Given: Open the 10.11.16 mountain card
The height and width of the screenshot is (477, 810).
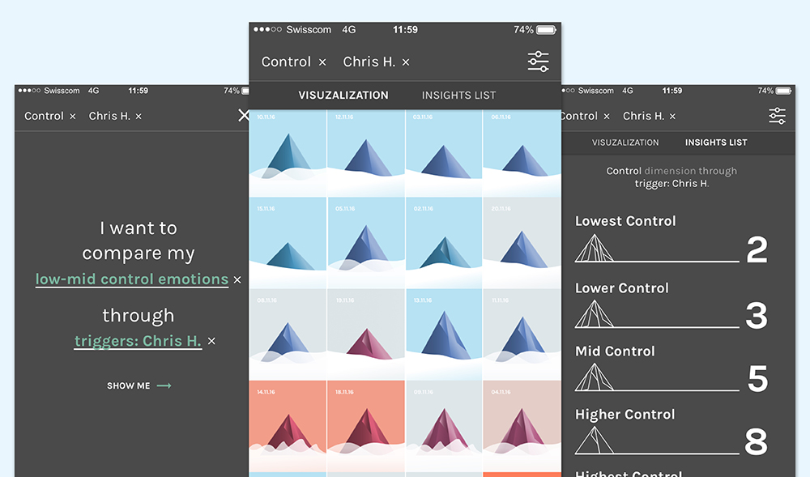Looking at the screenshot, I should 288,153.
